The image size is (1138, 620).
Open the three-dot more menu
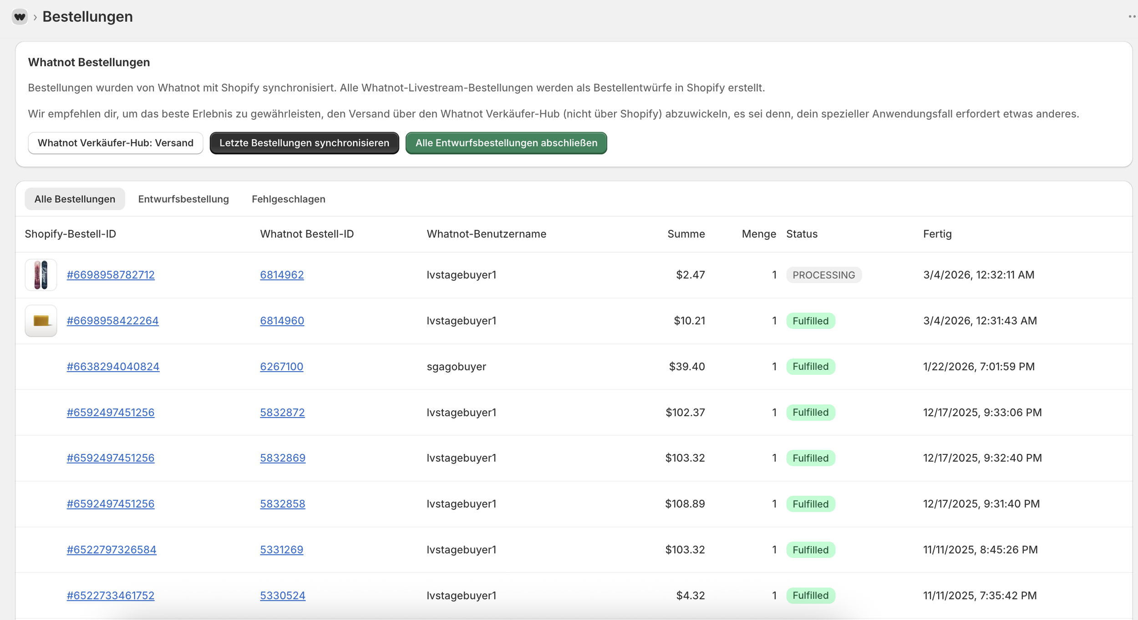pyautogui.click(x=1132, y=17)
